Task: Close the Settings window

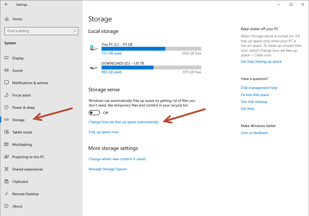Action: (303, 4)
